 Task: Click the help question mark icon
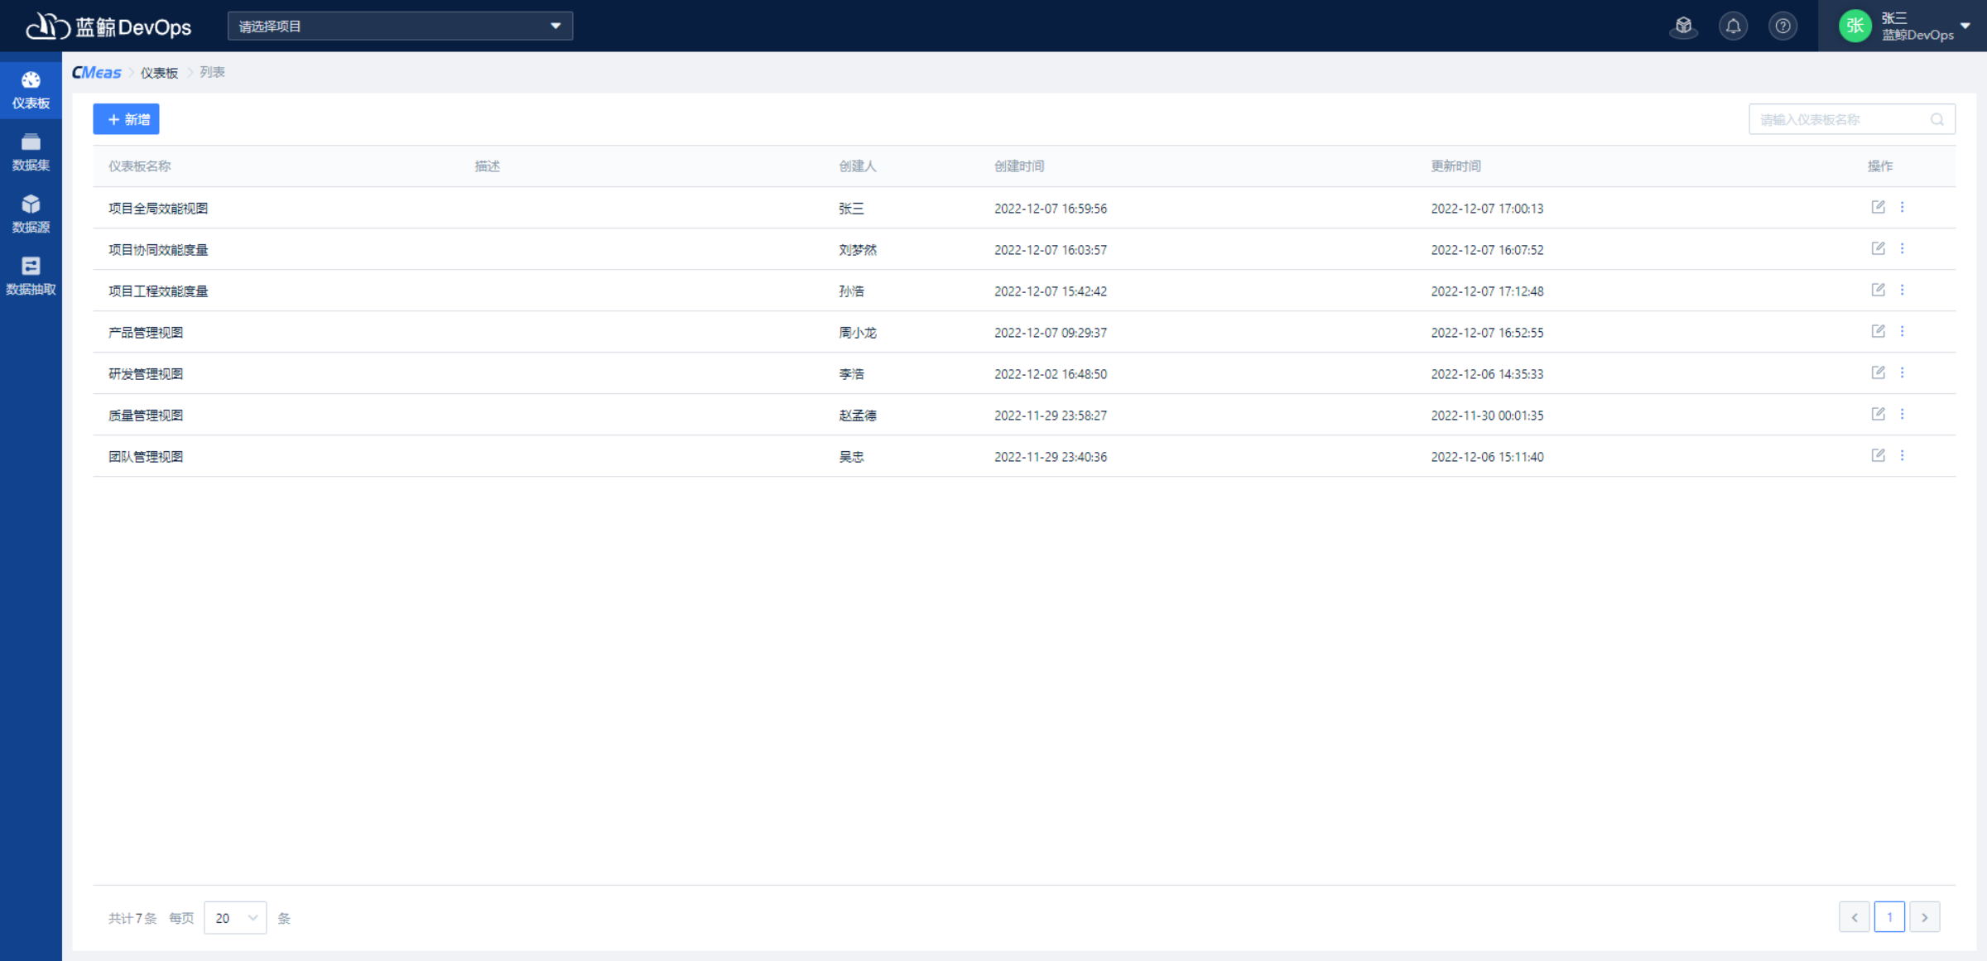(x=1783, y=26)
